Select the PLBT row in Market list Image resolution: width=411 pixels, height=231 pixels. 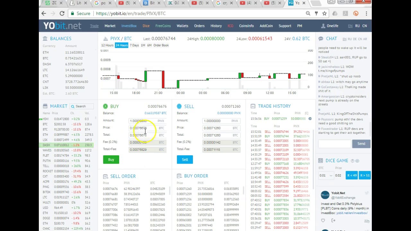tap(66, 156)
